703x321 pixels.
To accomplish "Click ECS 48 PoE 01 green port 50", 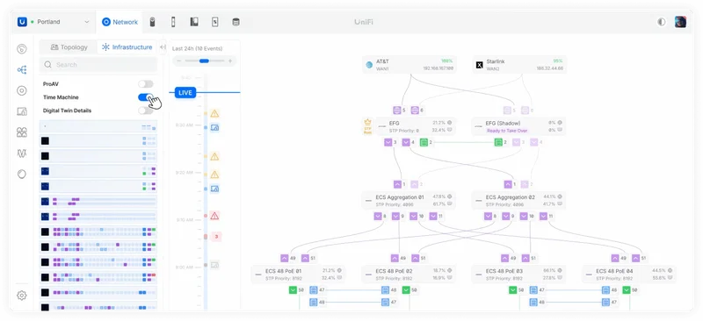I will click(x=293, y=290).
